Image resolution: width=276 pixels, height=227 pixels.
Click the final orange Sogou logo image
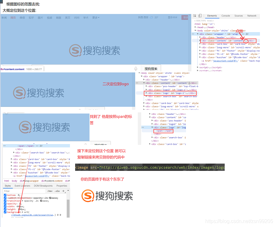point(107,195)
